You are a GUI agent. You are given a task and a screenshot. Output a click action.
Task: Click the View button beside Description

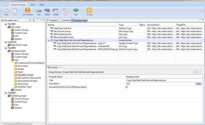[x=199, y=84]
